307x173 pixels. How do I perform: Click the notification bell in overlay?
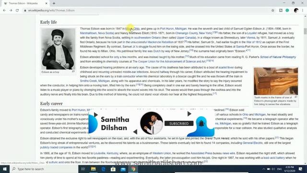click(x=201, y=124)
